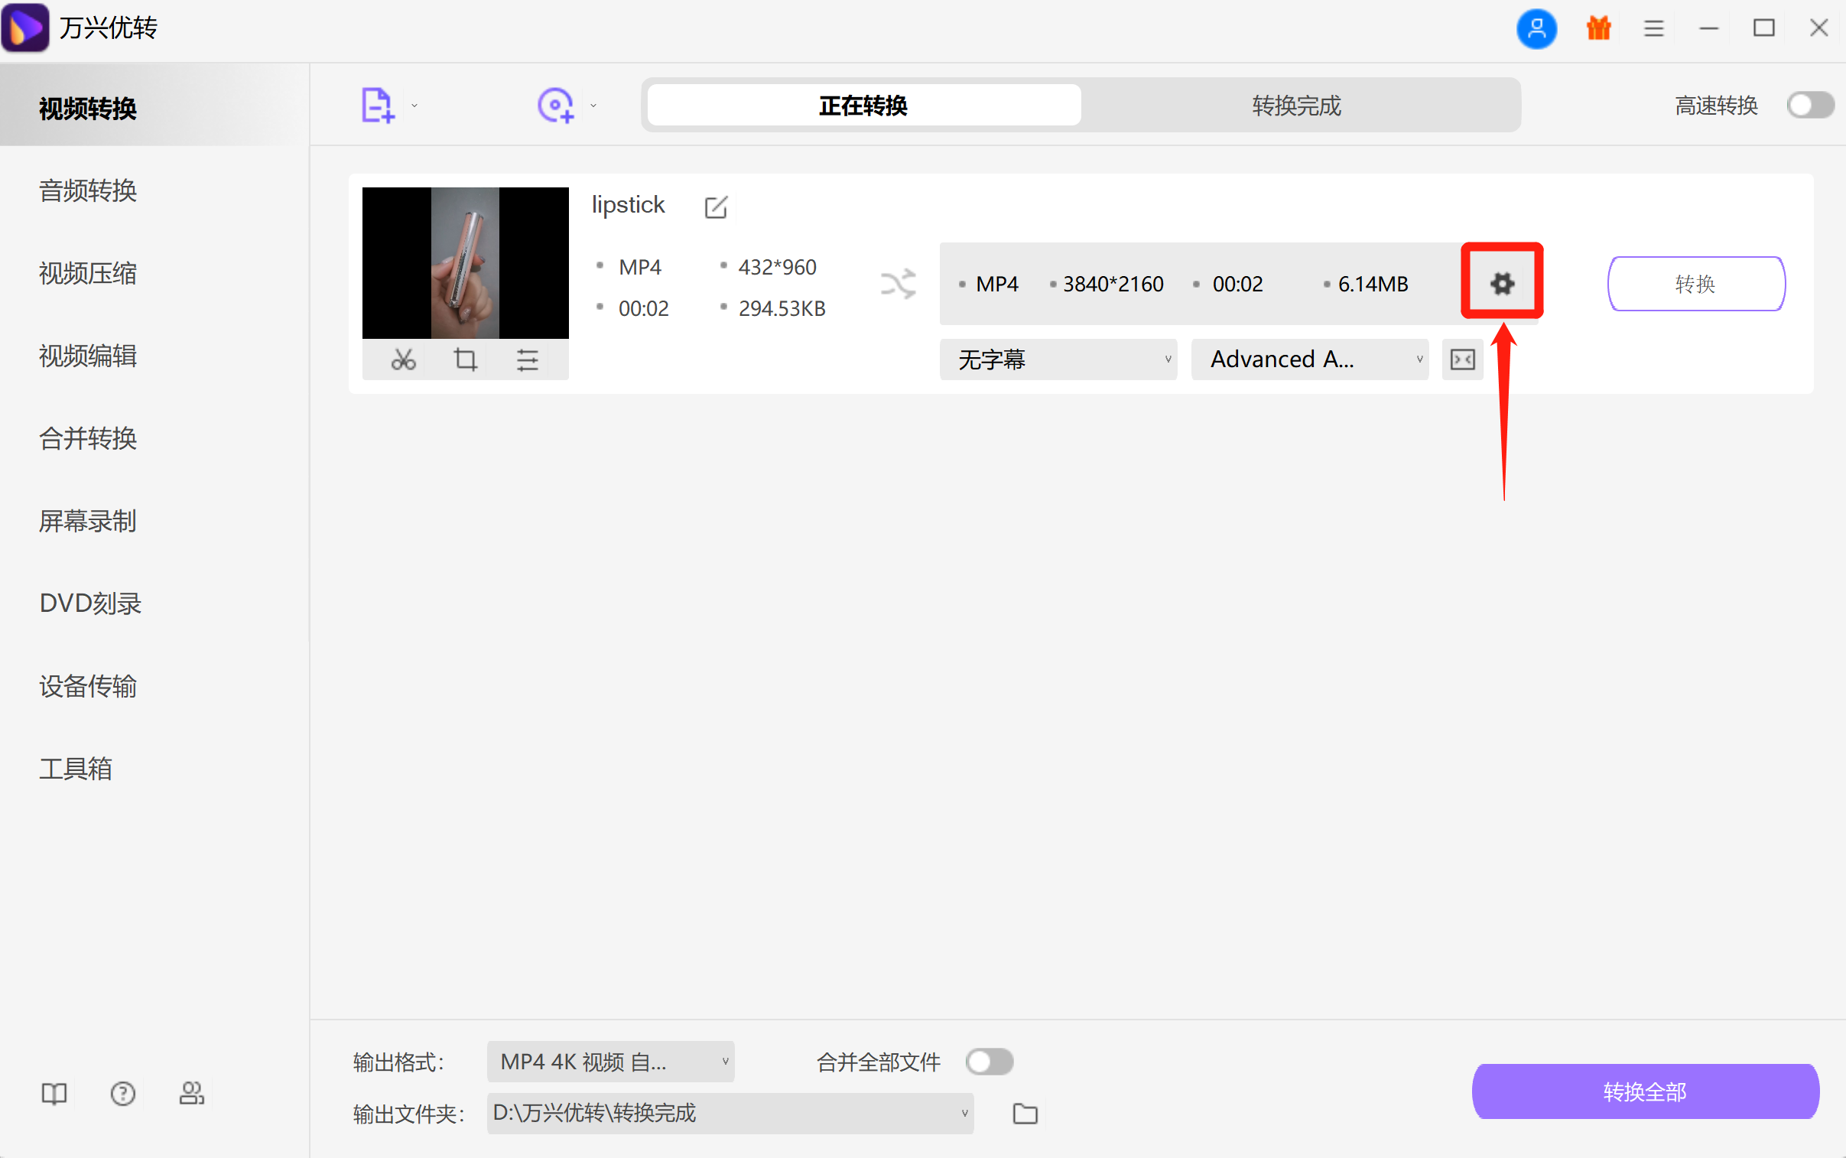Open the MP4 4K output format dropdown
The width and height of the screenshot is (1846, 1158).
pos(609,1062)
